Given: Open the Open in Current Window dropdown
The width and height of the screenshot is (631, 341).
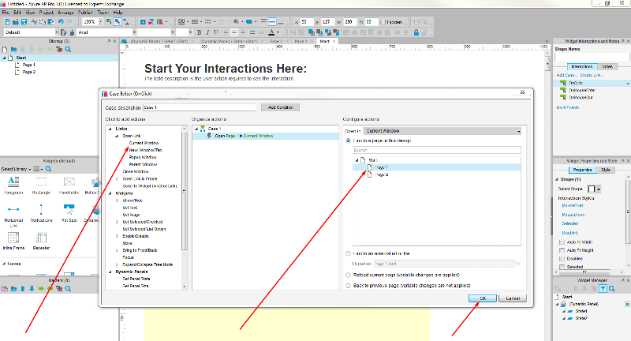Looking at the screenshot, I should click(442, 131).
